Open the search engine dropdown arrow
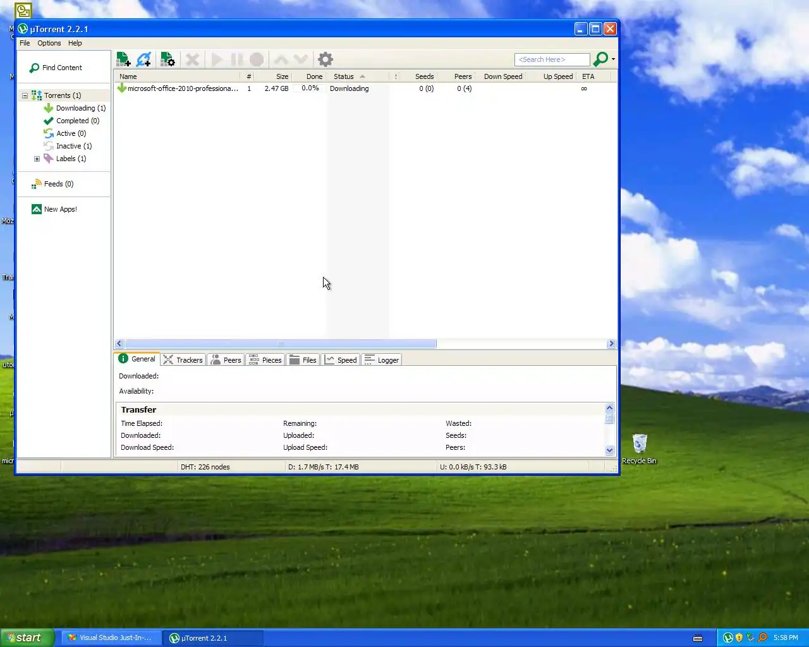 point(613,59)
